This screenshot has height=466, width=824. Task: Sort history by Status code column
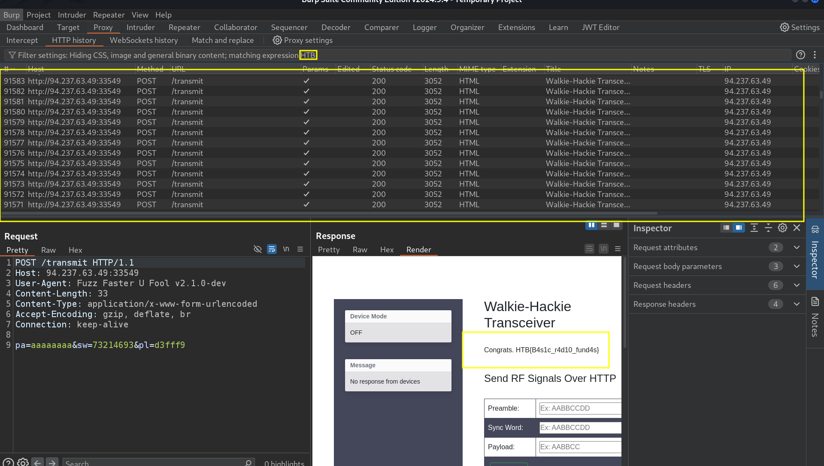click(391, 69)
